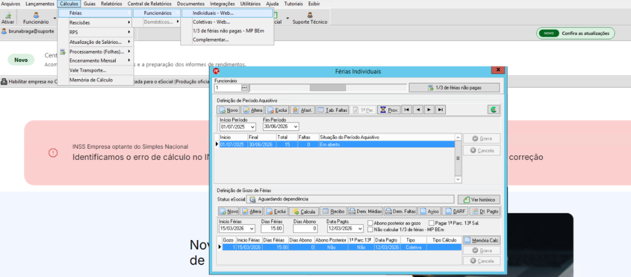Expand Encerramento Mensal submenu
Screen dimensions: 631x277
click(x=95, y=61)
